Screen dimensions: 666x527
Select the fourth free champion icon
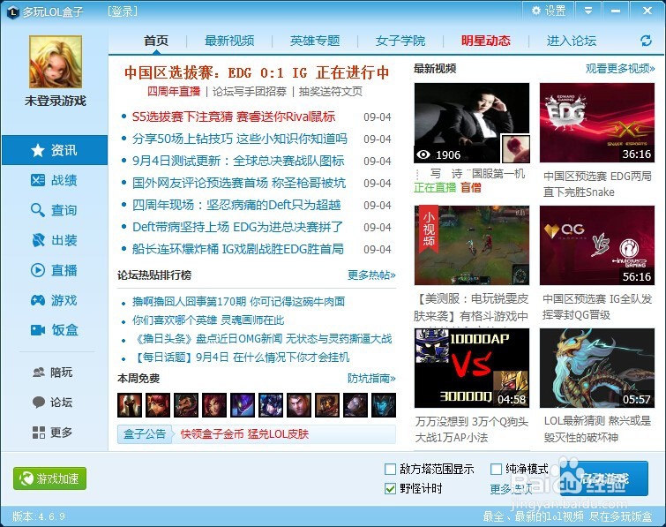214,405
